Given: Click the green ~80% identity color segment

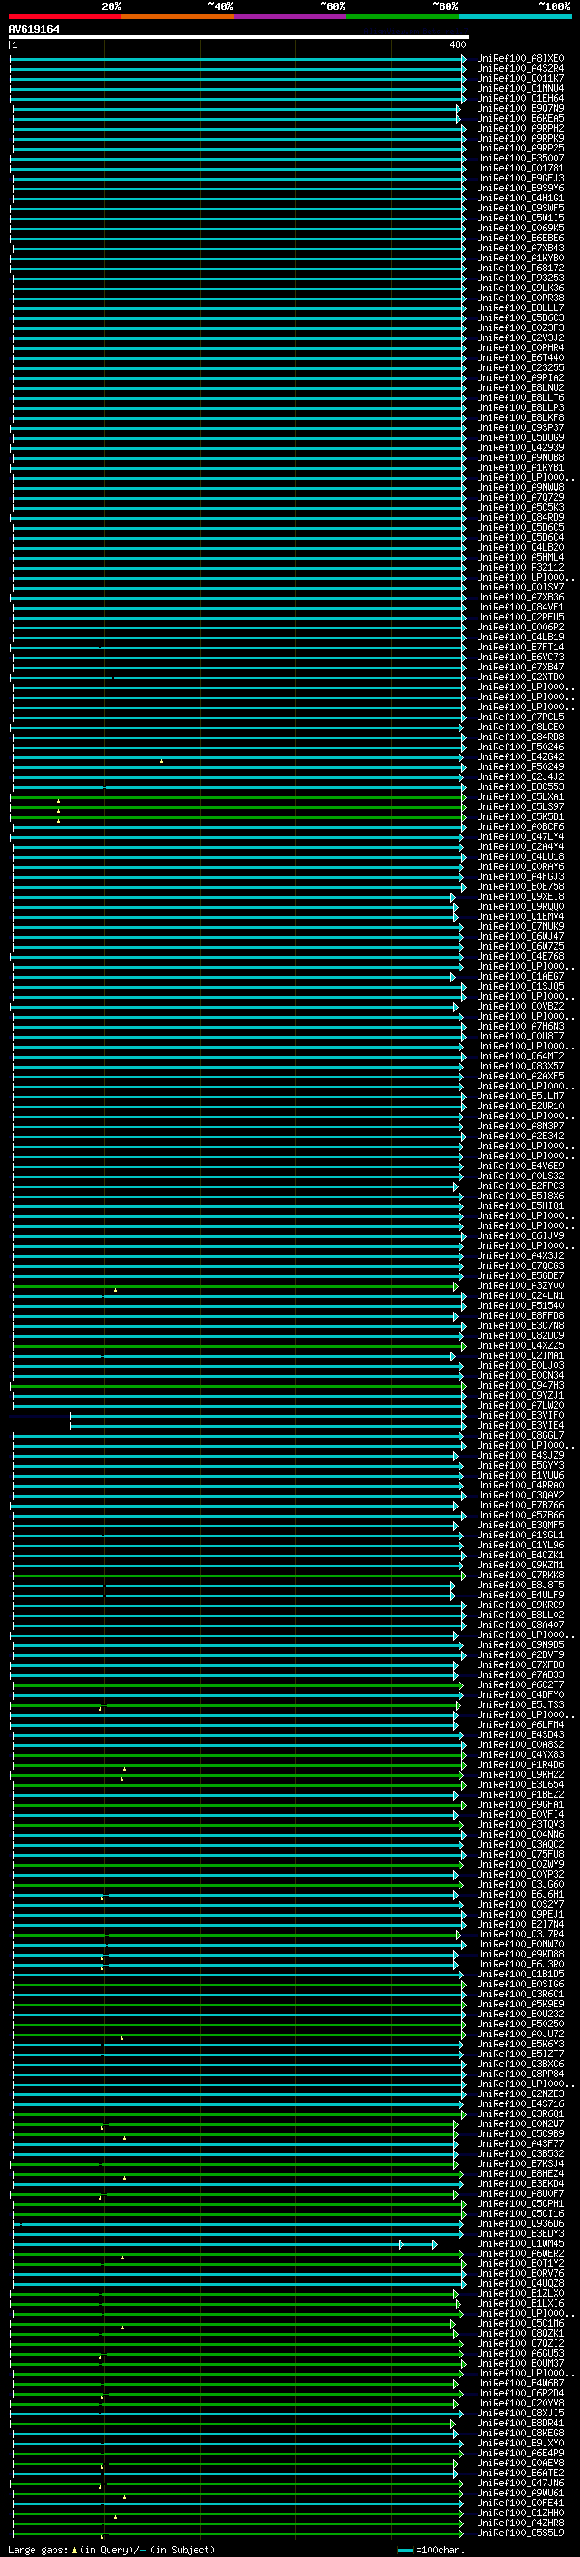Looking at the screenshot, I should (402, 17).
